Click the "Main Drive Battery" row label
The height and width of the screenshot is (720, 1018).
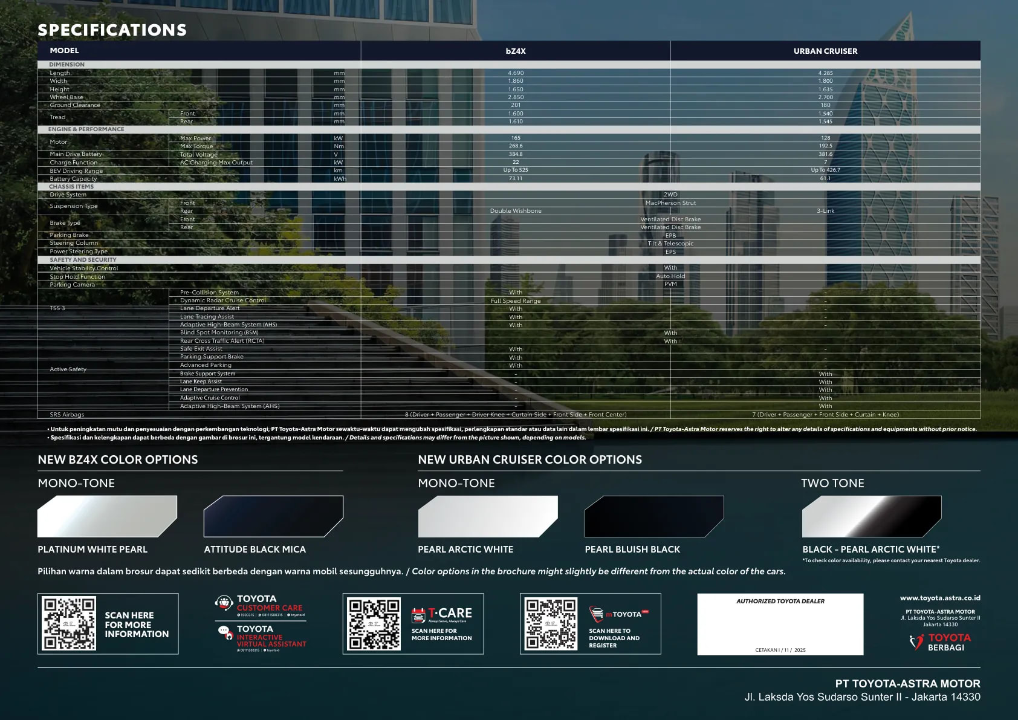76,154
